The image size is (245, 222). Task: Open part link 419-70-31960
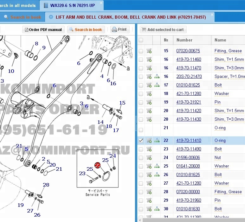point(189,200)
